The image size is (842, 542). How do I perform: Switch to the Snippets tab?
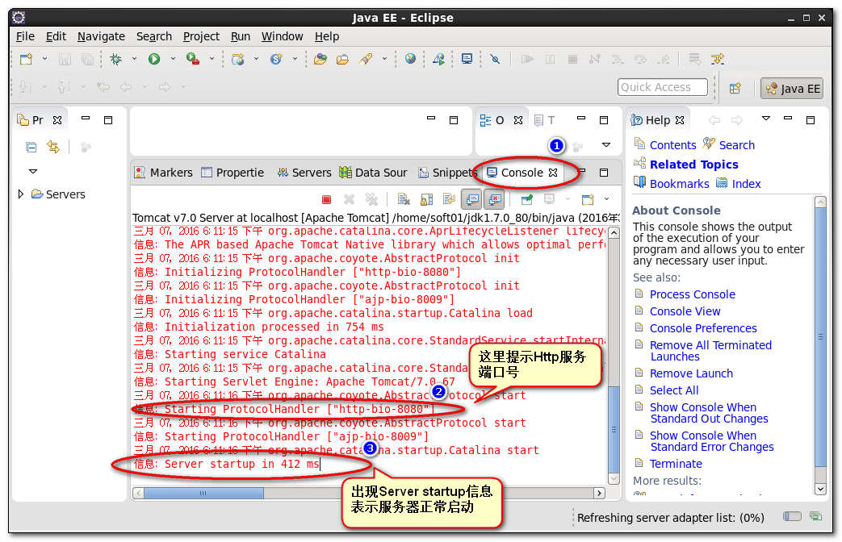448,173
